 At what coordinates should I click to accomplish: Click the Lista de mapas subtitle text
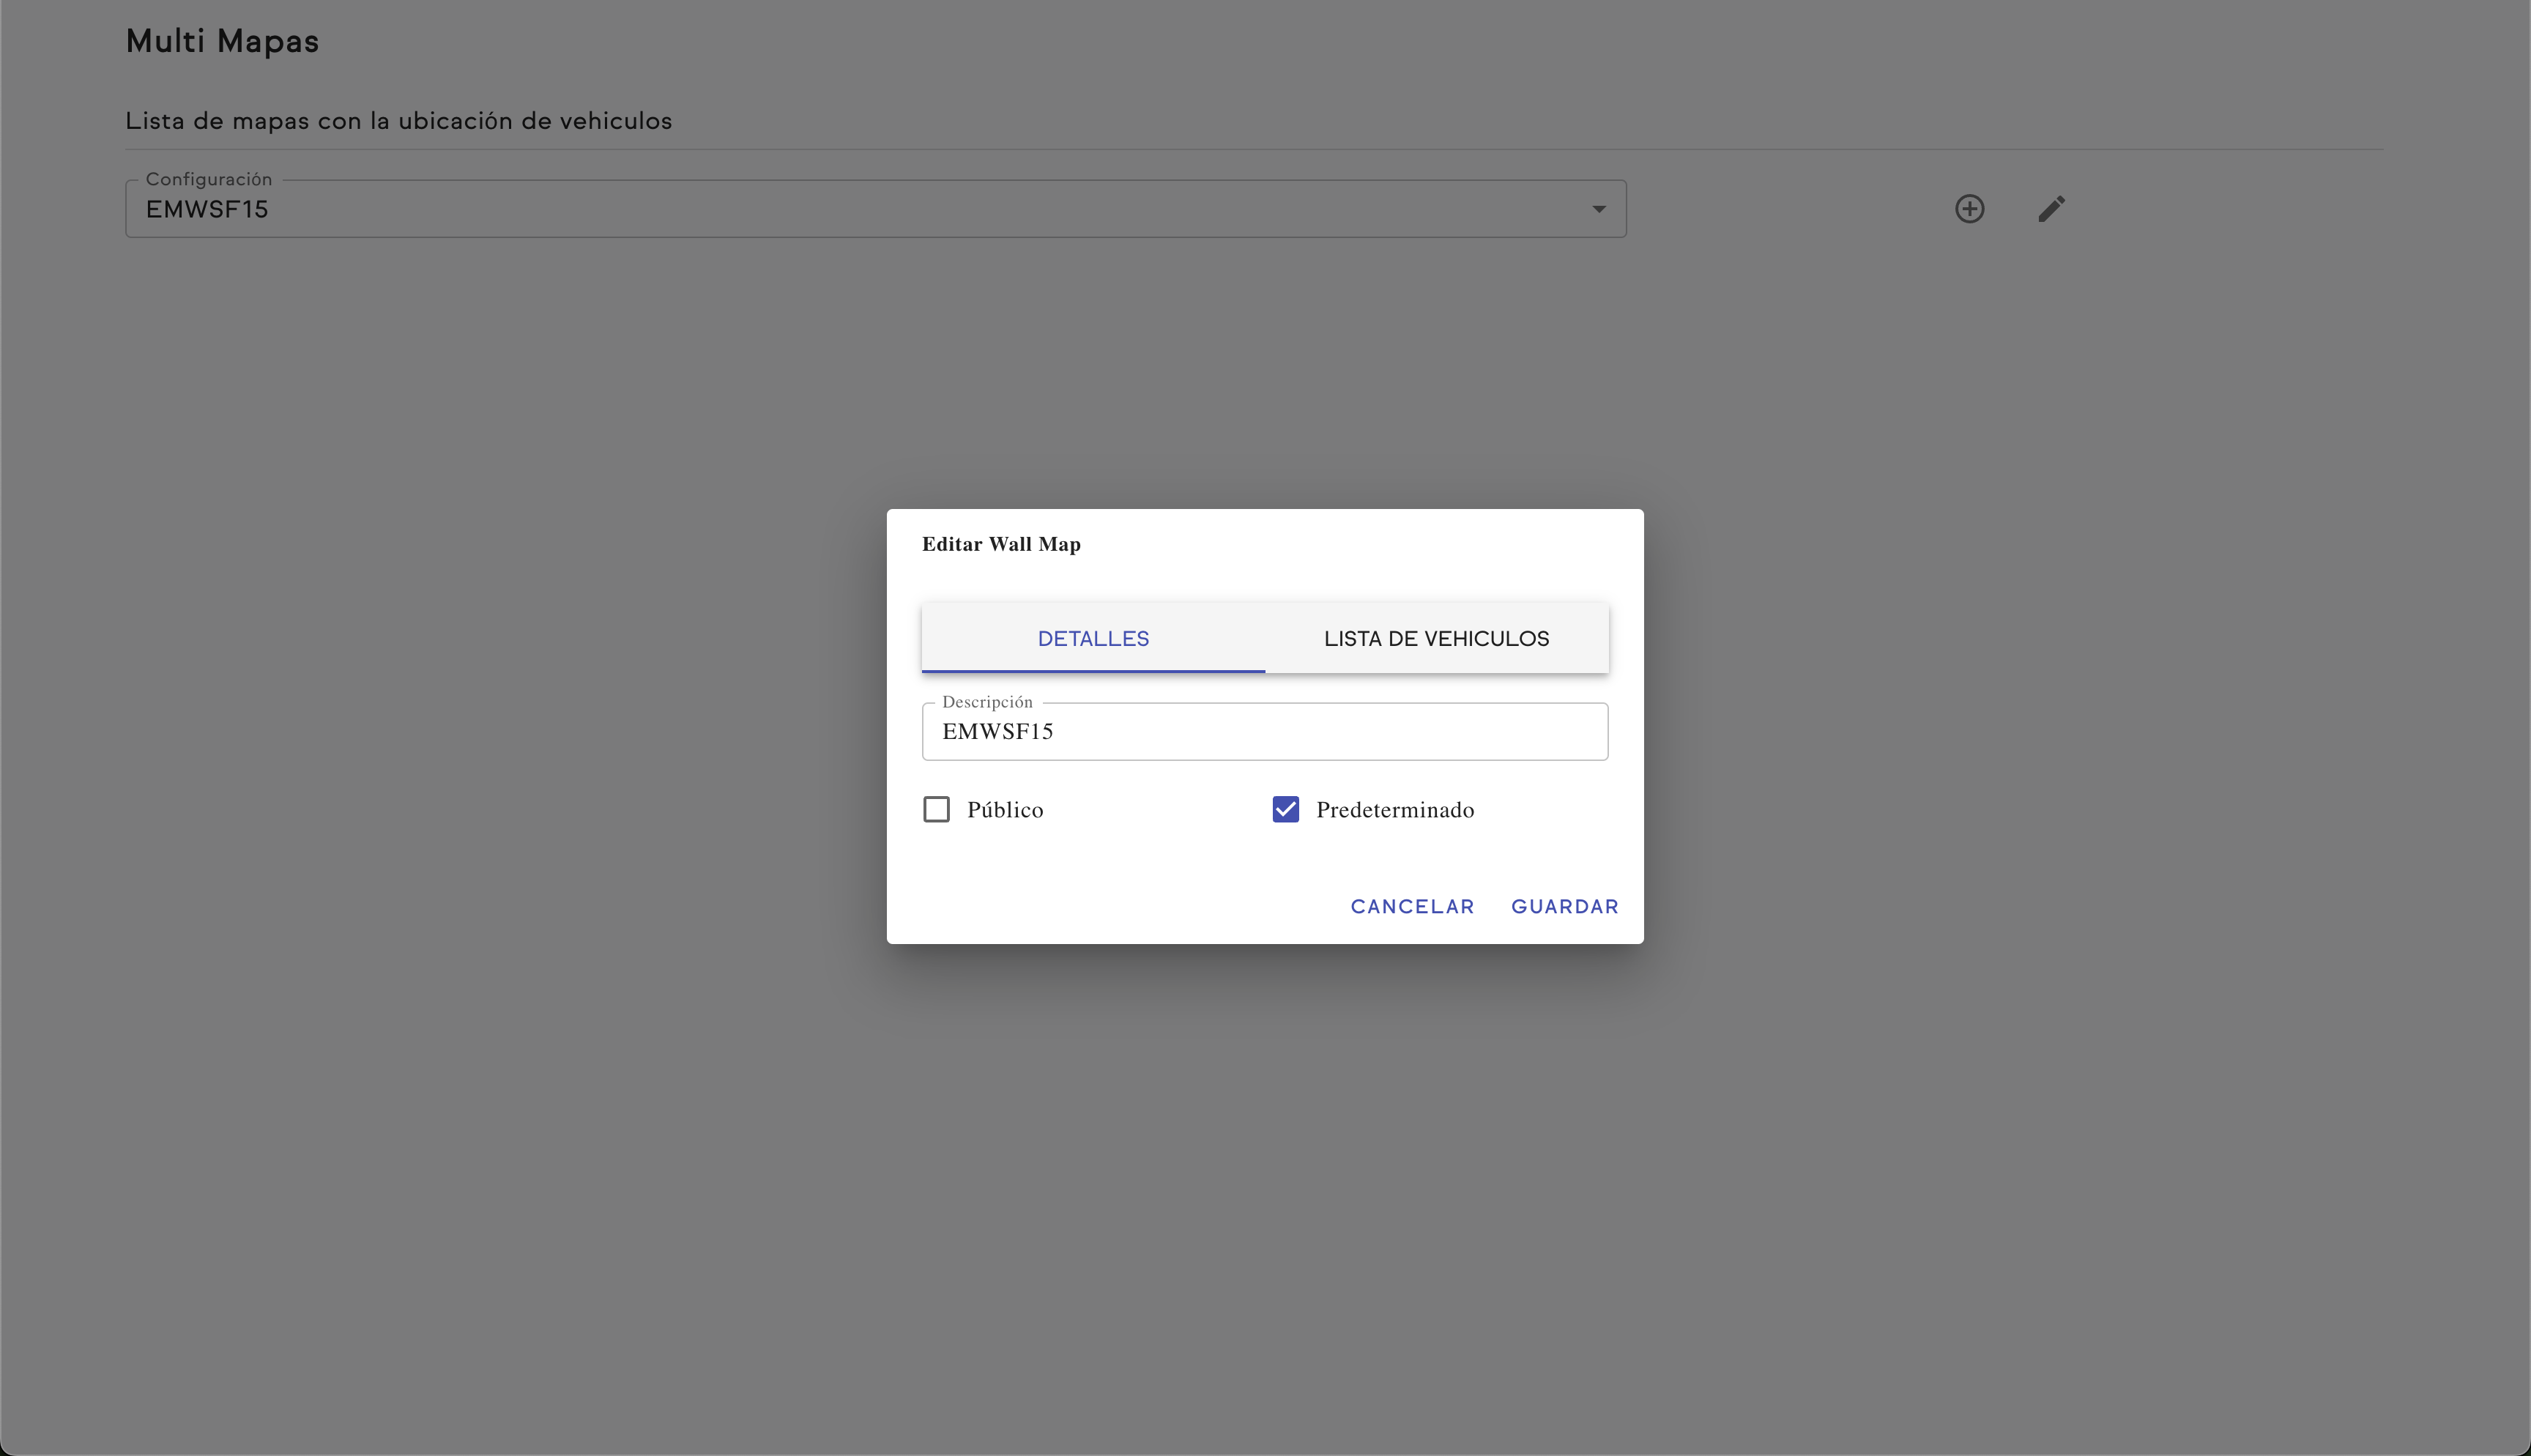pyautogui.click(x=398, y=121)
